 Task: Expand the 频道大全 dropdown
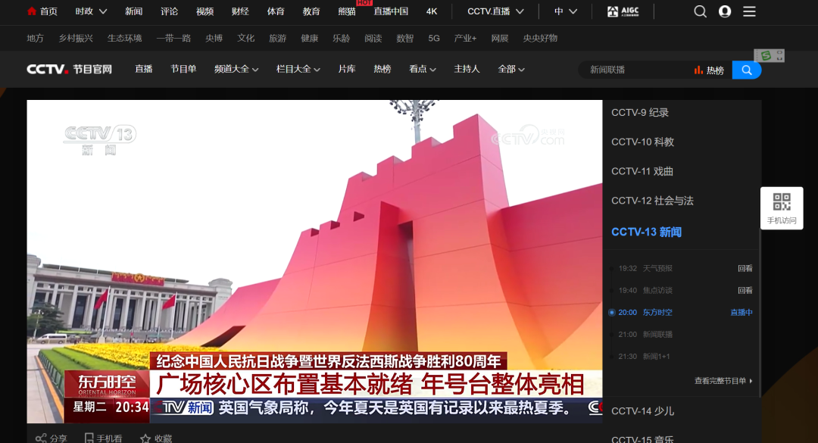(235, 69)
